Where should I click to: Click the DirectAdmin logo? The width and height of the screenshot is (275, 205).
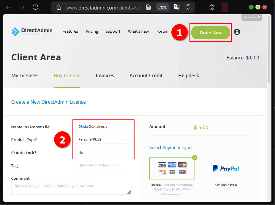pyautogui.click(x=32, y=31)
